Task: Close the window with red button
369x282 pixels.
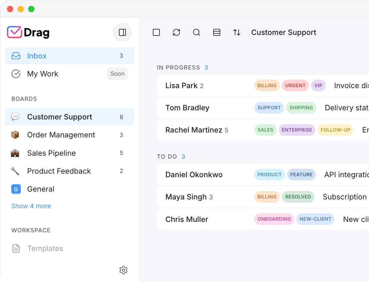Action: pyautogui.click(x=10, y=9)
